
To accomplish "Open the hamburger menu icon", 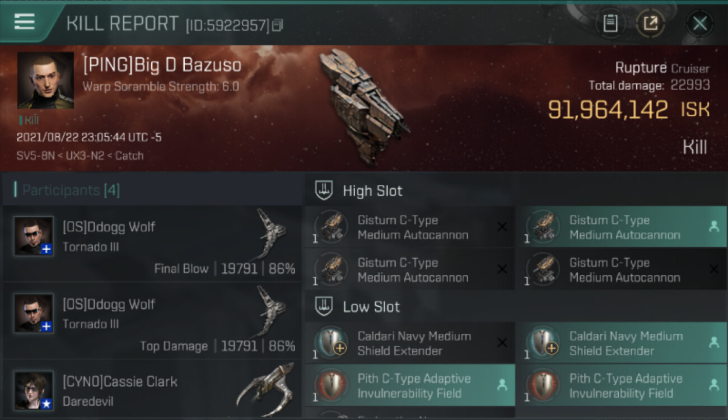I will tap(25, 22).
